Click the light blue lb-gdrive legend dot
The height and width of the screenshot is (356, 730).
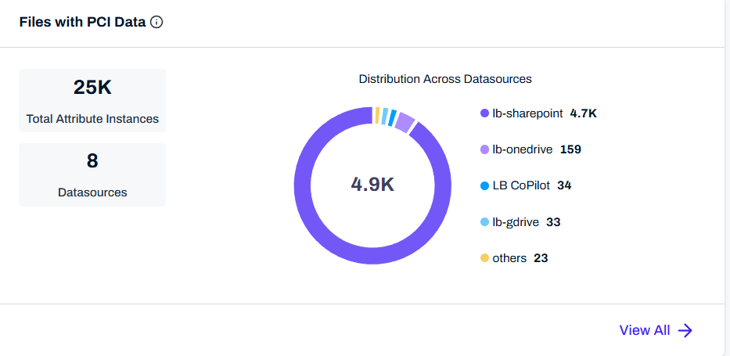(x=484, y=222)
